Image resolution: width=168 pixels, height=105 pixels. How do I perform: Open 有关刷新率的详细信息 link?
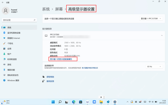click(90, 68)
